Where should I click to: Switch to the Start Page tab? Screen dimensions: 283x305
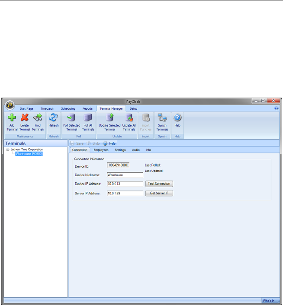(26, 108)
